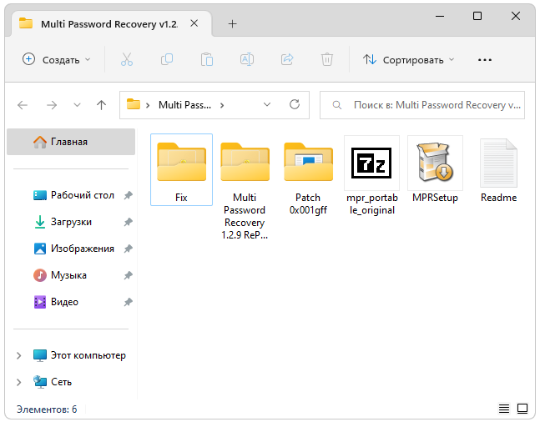Click the Share icon in toolbar
This screenshot has width=540, height=422.
click(x=287, y=59)
